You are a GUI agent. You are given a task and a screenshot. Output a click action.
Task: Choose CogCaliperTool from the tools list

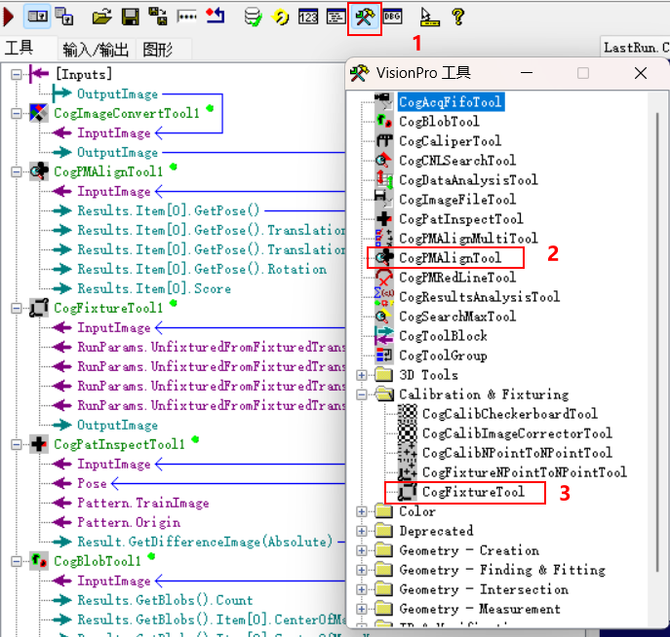pyautogui.click(x=450, y=141)
